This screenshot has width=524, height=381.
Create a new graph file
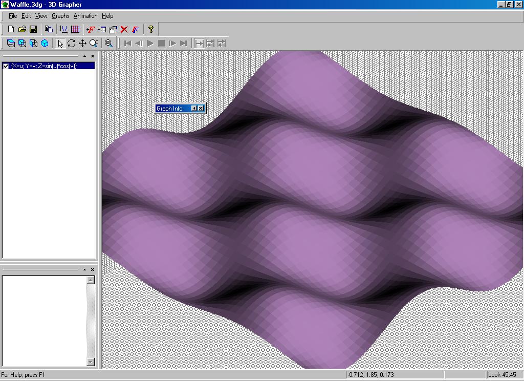(11, 29)
